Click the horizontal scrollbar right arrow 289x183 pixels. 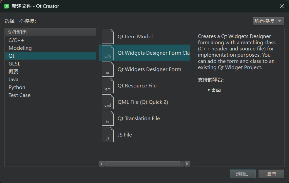tap(187, 164)
